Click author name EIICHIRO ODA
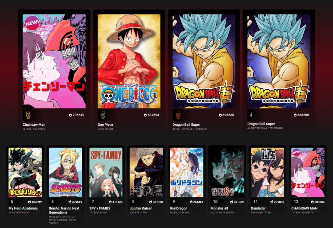333x228 pixels. pyautogui.click(x=106, y=129)
